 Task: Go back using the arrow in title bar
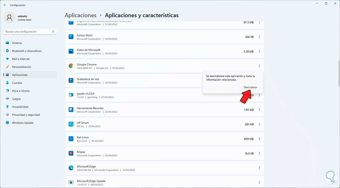pos(5,5)
